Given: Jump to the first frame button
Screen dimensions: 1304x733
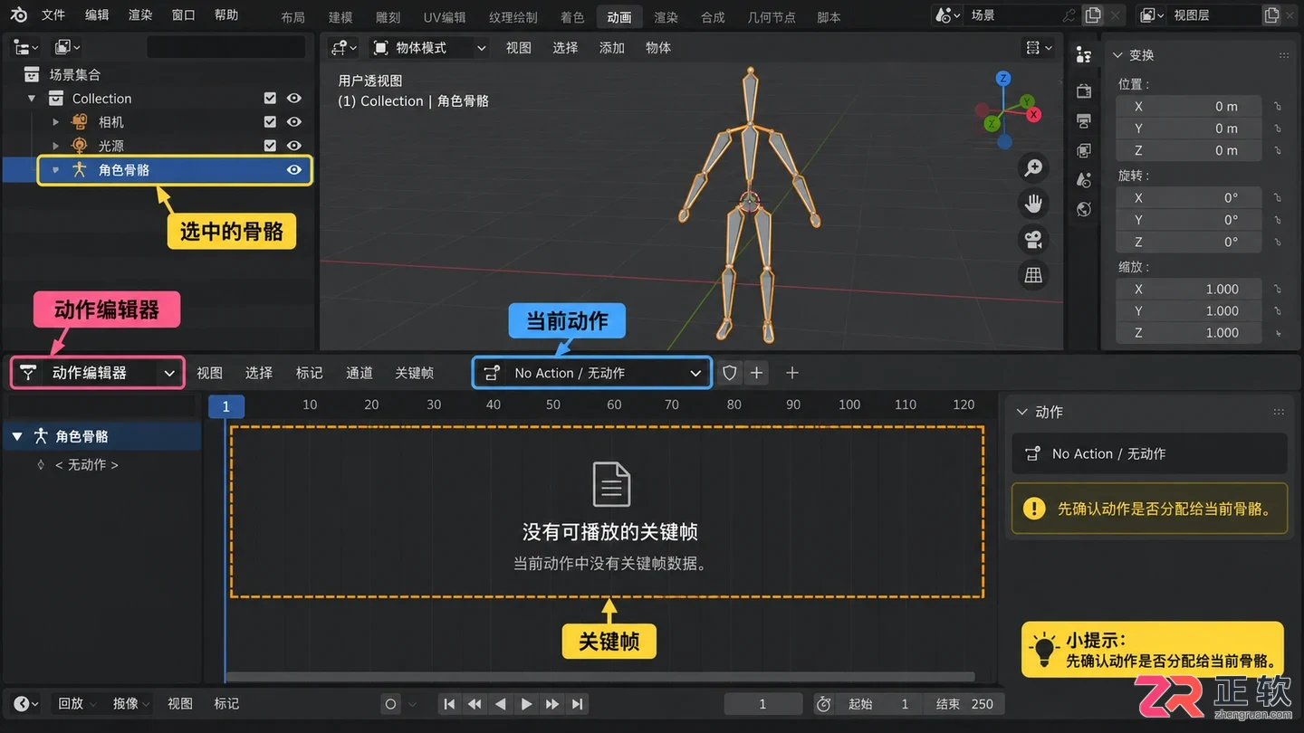Looking at the screenshot, I should (449, 704).
